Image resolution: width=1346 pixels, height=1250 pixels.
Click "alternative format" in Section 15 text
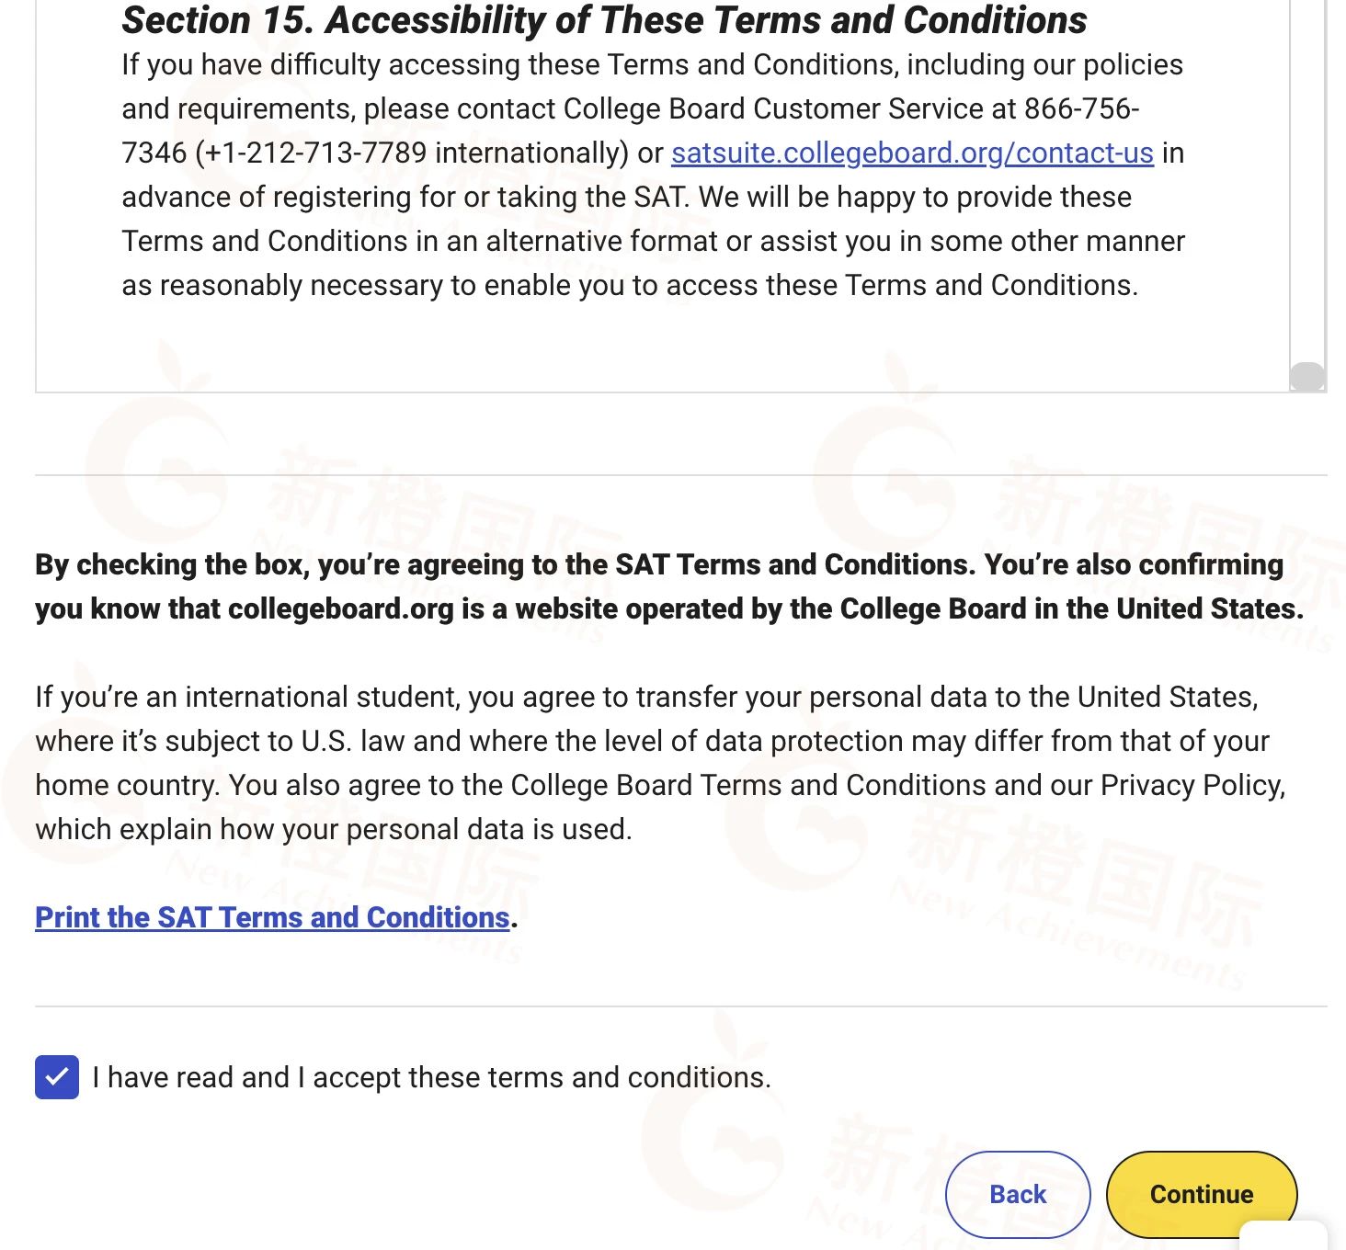(x=601, y=241)
